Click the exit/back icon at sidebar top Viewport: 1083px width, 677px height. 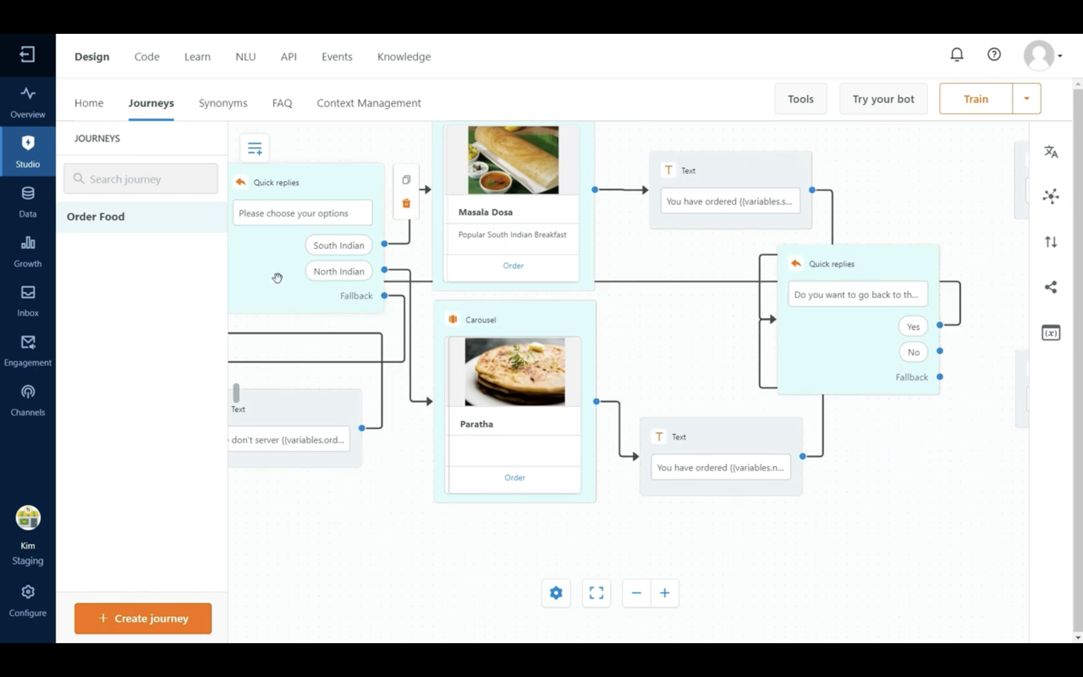[x=27, y=55]
